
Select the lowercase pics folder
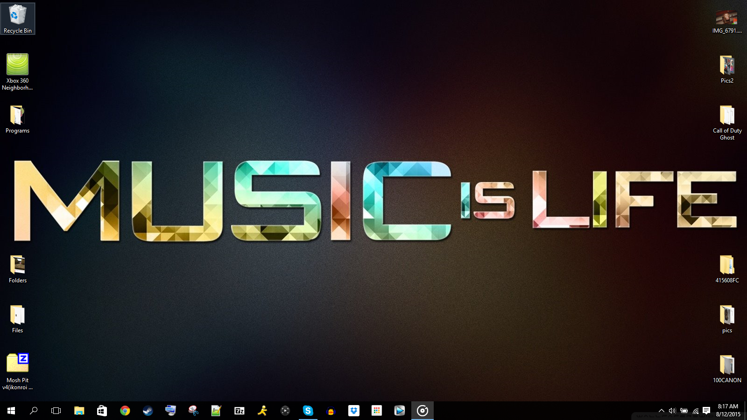point(727,319)
